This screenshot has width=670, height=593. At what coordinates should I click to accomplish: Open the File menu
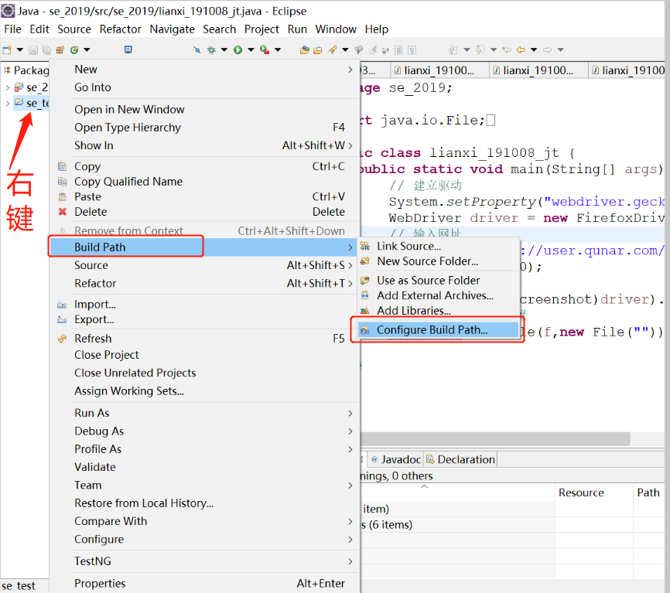(x=13, y=29)
